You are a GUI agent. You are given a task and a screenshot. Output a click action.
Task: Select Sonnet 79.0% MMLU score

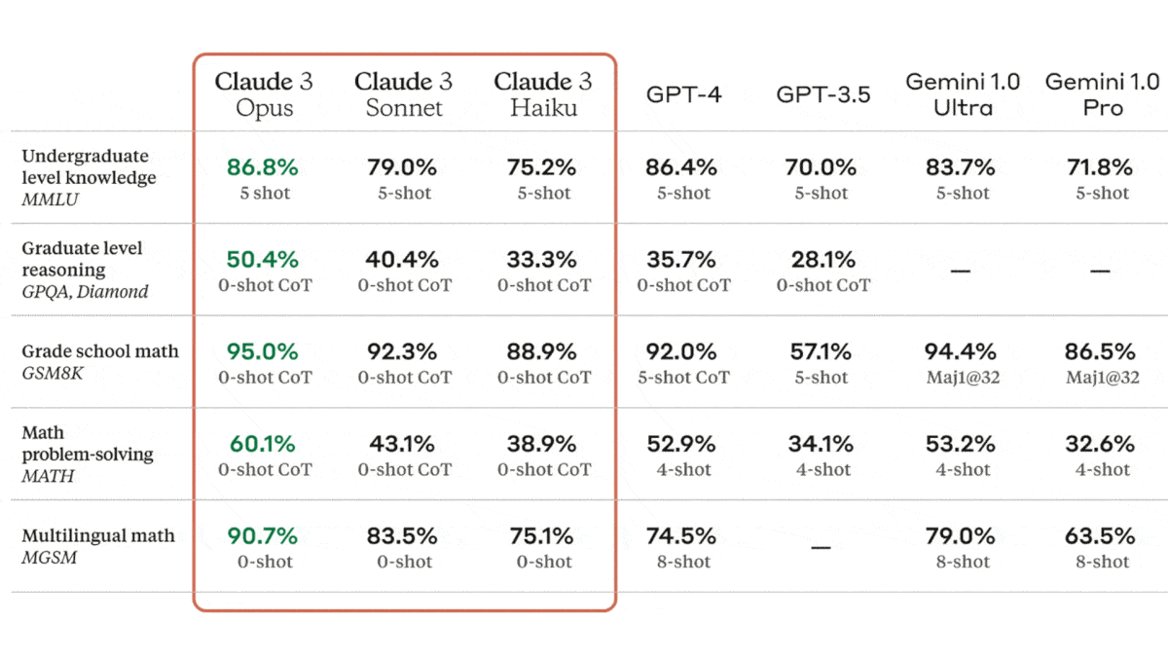[403, 167]
